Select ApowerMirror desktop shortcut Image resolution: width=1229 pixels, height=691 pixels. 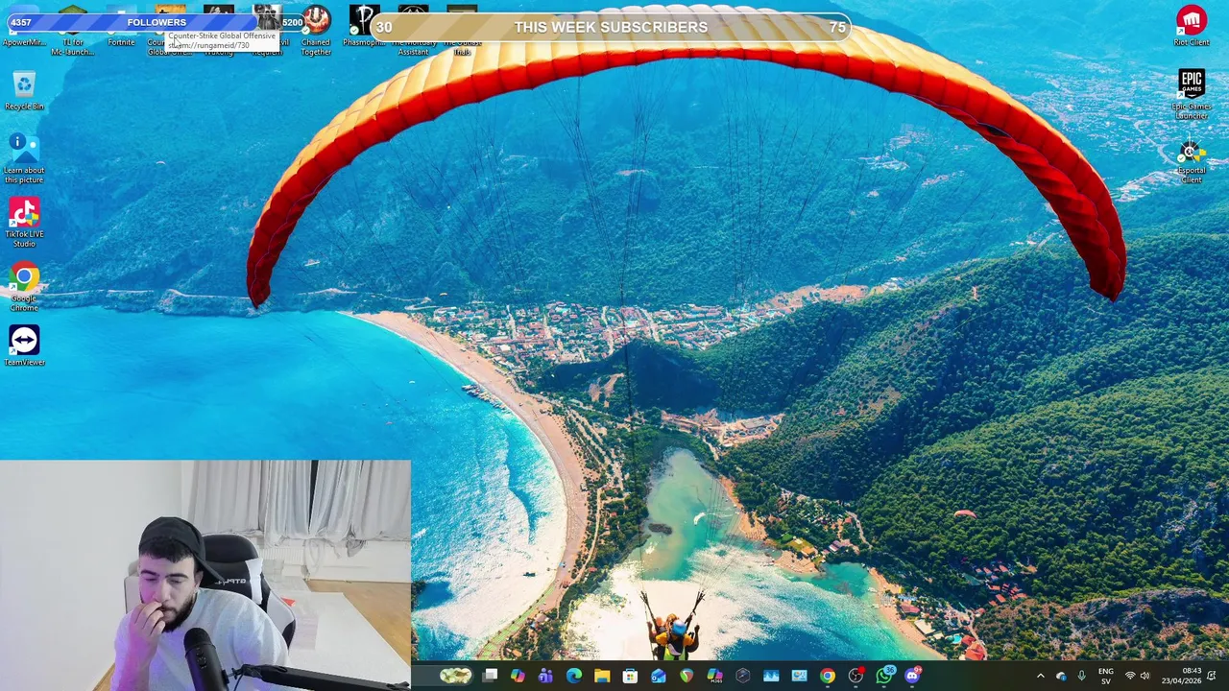point(24,27)
